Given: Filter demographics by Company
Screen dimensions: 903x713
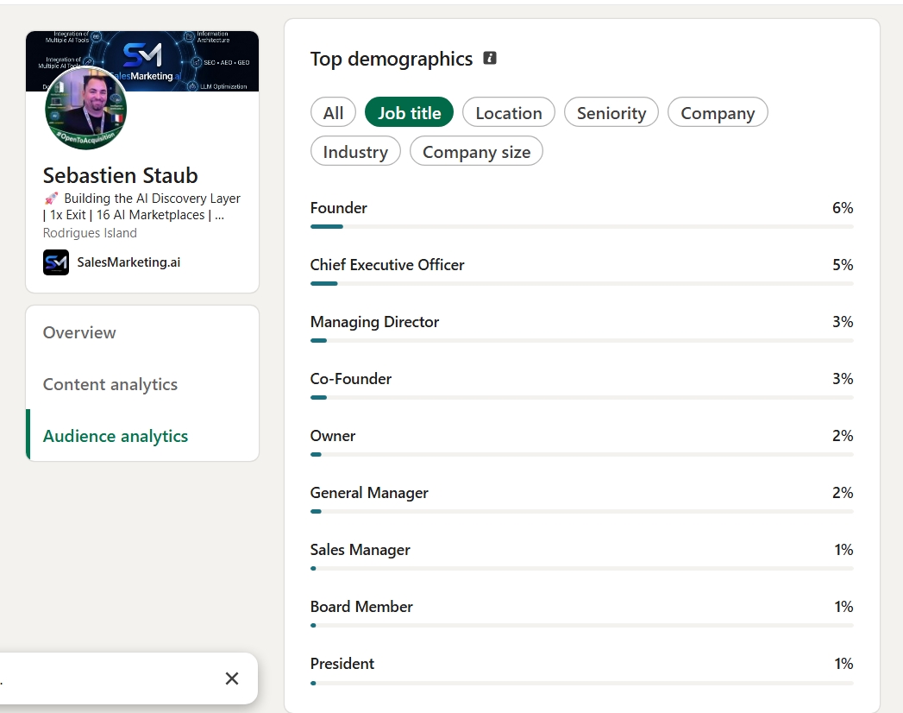Looking at the screenshot, I should point(718,112).
